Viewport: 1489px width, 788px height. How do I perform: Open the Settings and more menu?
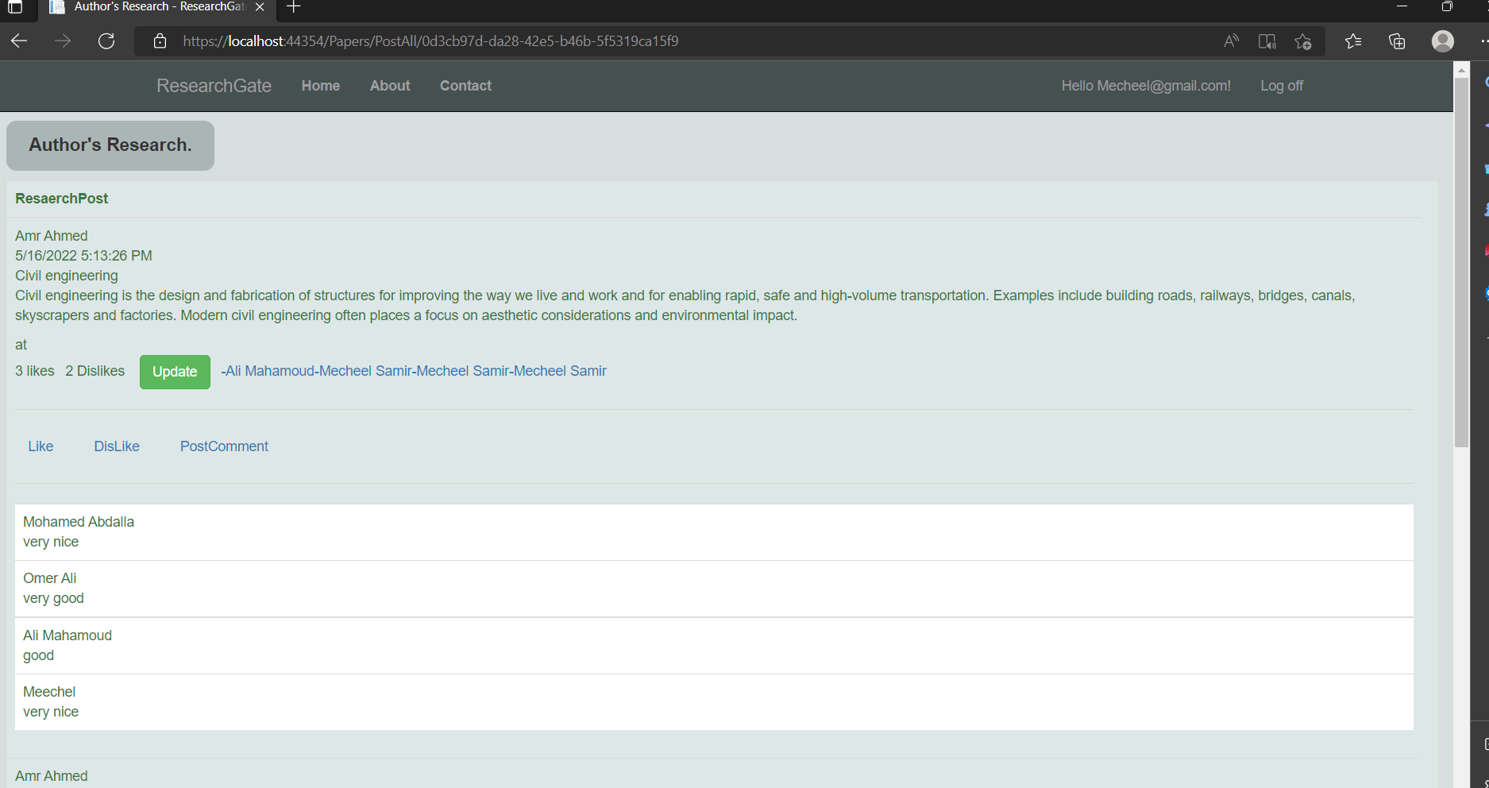click(x=1483, y=41)
